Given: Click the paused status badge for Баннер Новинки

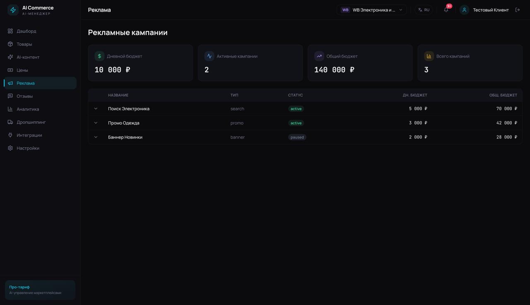Looking at the screenshot, I should pyautogui.click(x=297, y=137).
